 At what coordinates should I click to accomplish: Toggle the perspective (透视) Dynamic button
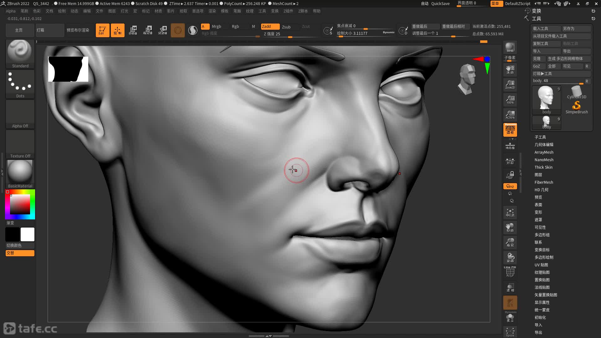coord(510,130)
